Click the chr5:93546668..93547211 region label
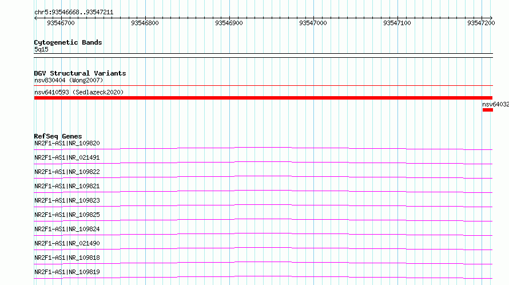Image resolution: width=509 pixels, height=285 pixels. (x=74, y=13)
